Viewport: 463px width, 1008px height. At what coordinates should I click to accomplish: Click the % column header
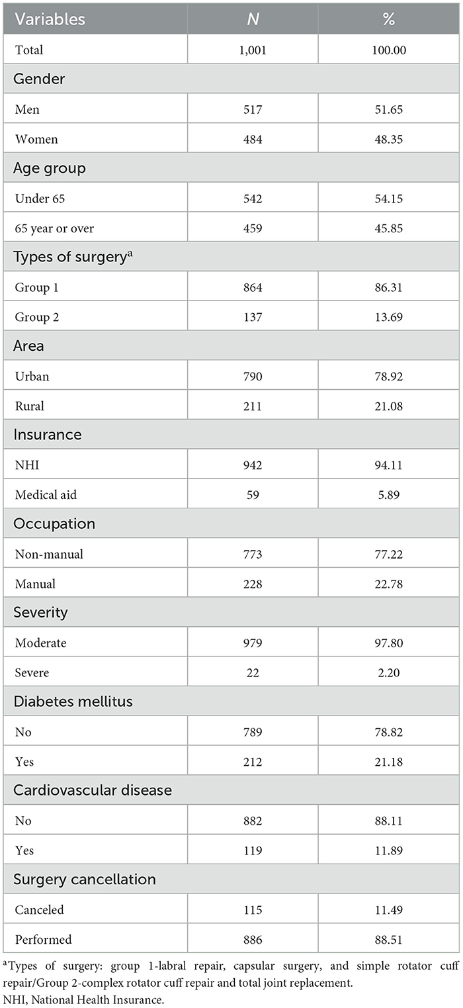[x=388, y=19]
